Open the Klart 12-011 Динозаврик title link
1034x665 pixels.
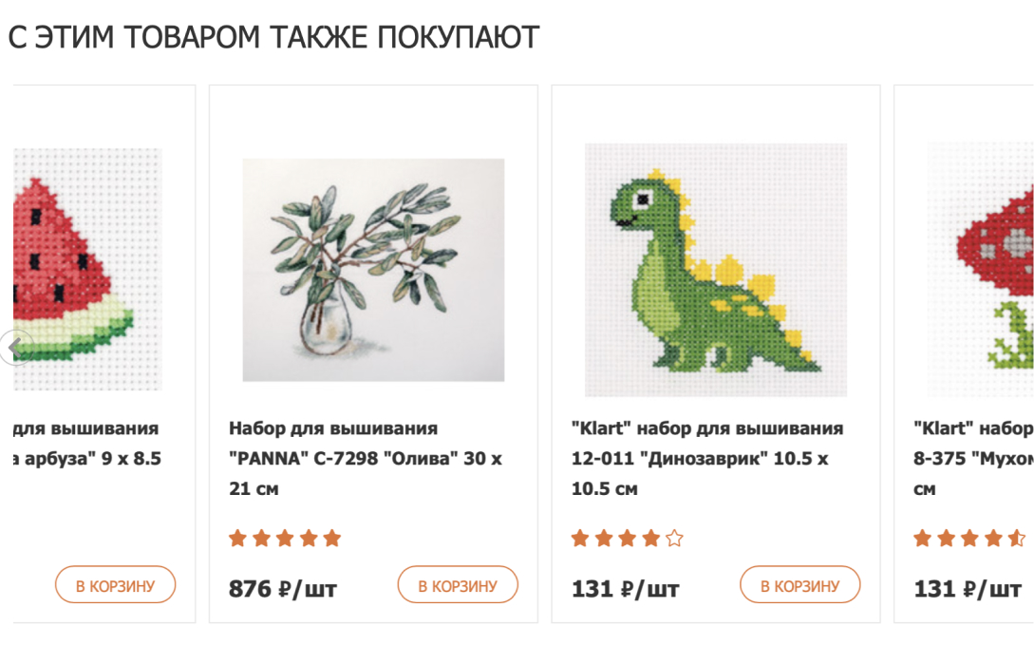click(707, 459)
